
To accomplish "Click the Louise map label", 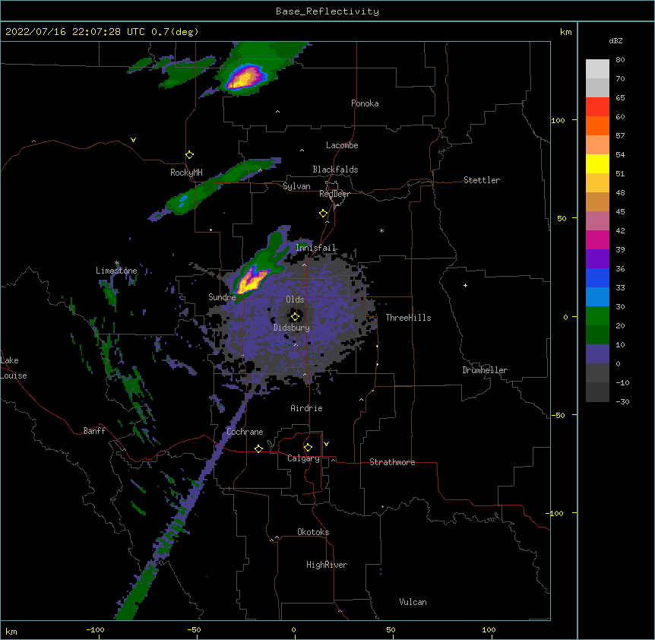I will click(14, 375).
